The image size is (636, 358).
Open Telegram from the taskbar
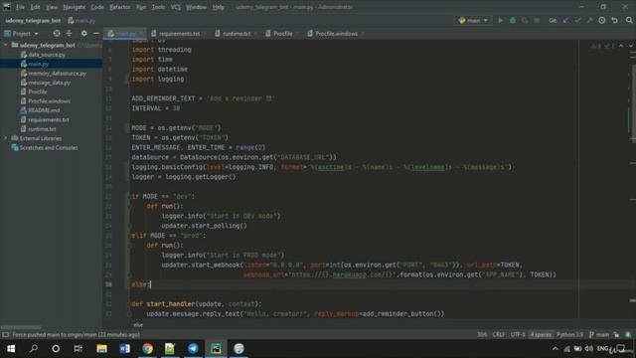(193, 349)
